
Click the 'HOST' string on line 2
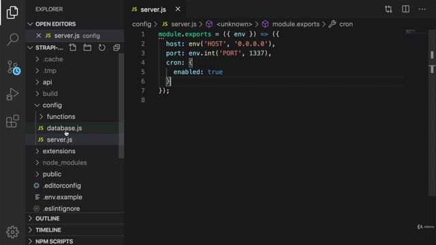point(215,44)
